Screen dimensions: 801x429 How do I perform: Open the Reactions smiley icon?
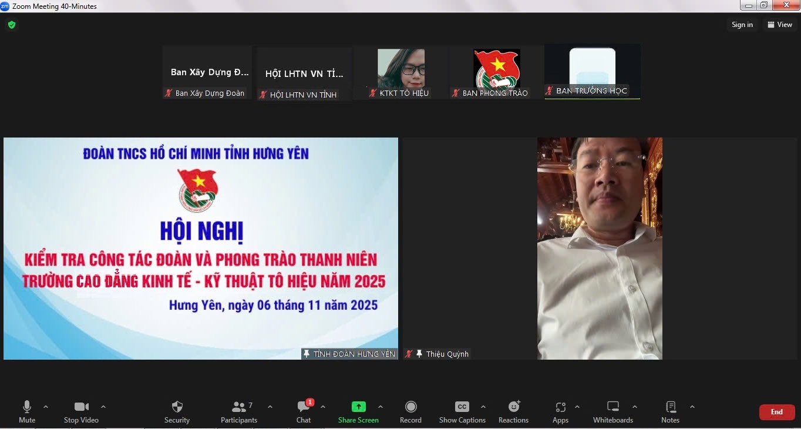pos(514,407)
